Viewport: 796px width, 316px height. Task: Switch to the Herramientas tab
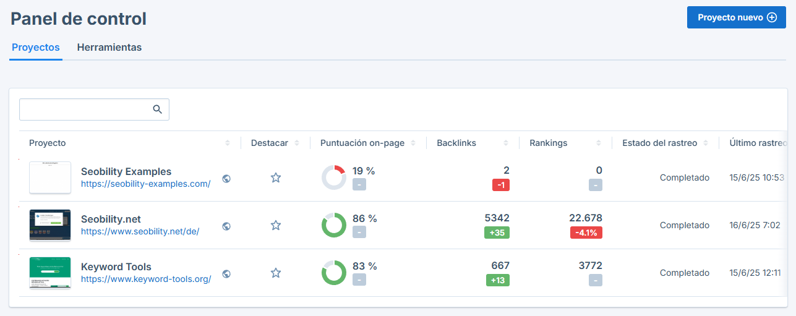pos(109,47)
